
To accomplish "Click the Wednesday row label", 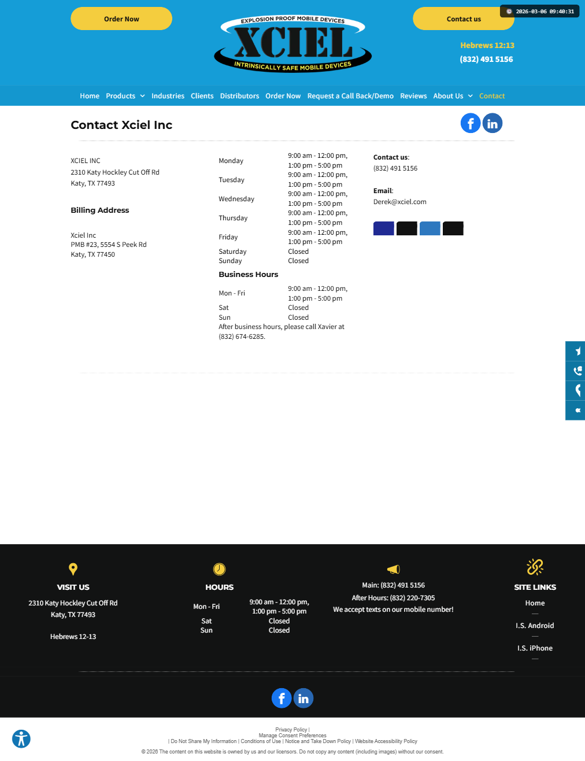I will (x=236, y=199).
